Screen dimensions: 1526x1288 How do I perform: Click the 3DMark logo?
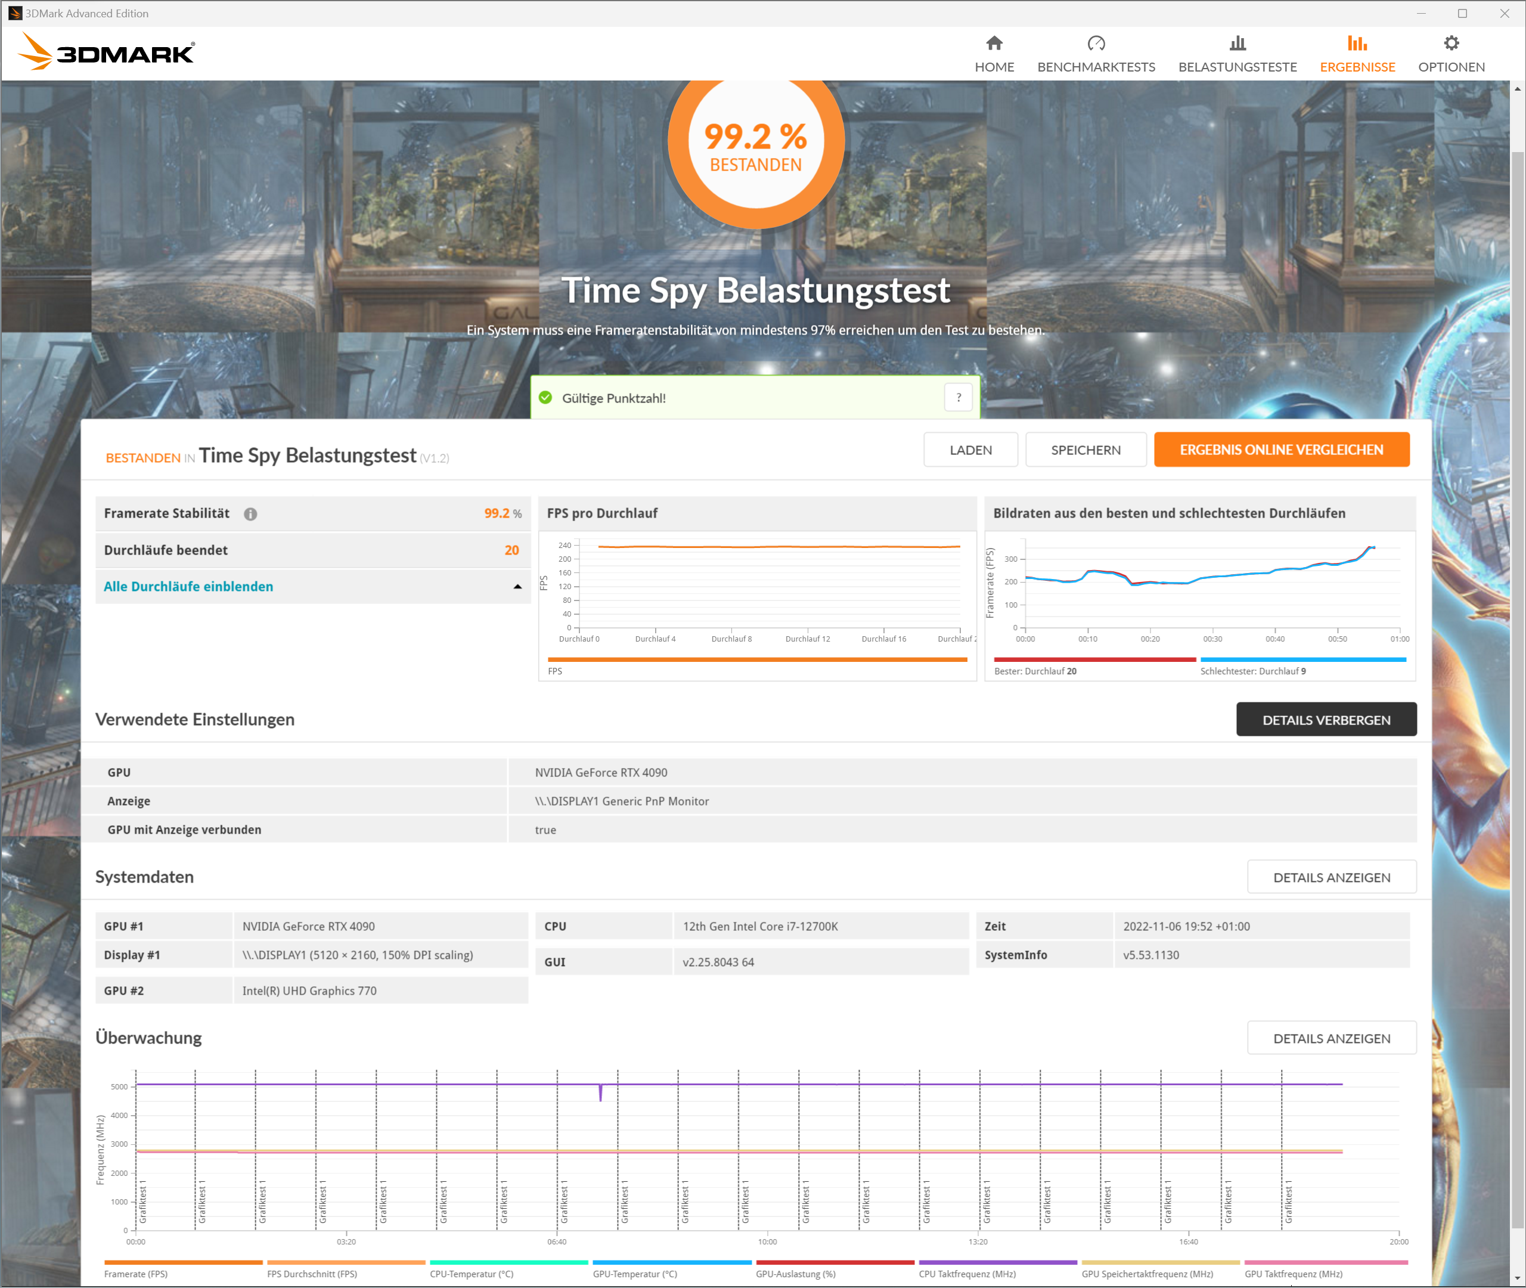[x=107, y=52]
